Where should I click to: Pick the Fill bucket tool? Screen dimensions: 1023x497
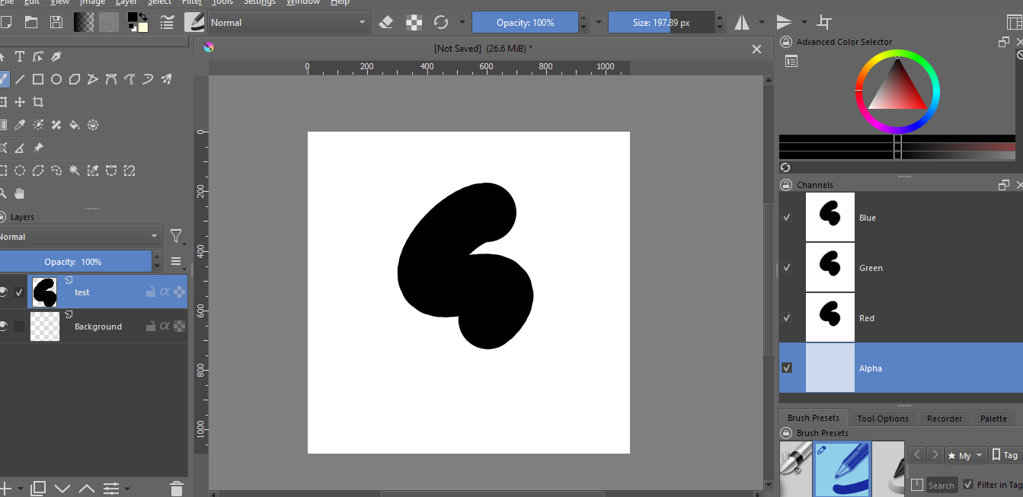(x=75, y=125)
